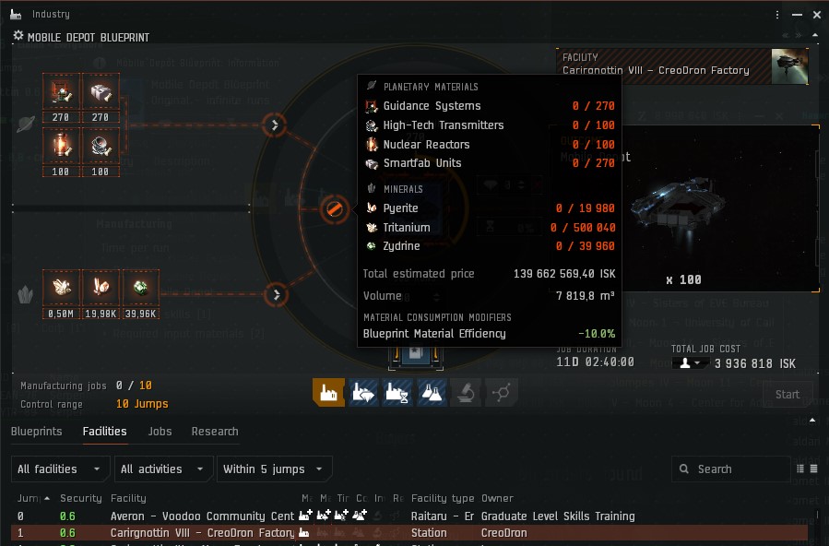Switch to the Jobs tab

coord(160,432)
